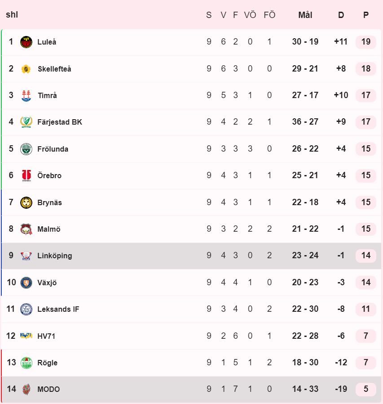Open the Linköping team link
383x404 pixels.
pyautogui.click(x=54, y=256)
